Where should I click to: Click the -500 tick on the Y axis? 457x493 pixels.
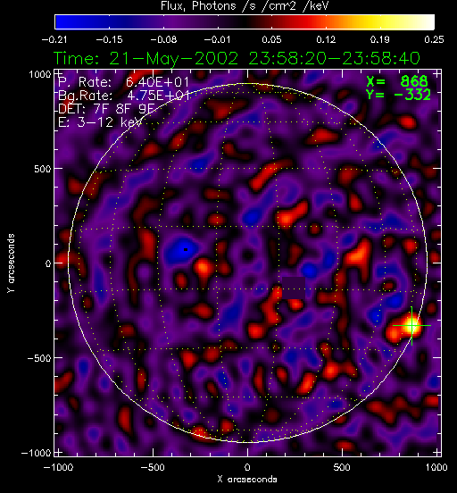(39, 358)
